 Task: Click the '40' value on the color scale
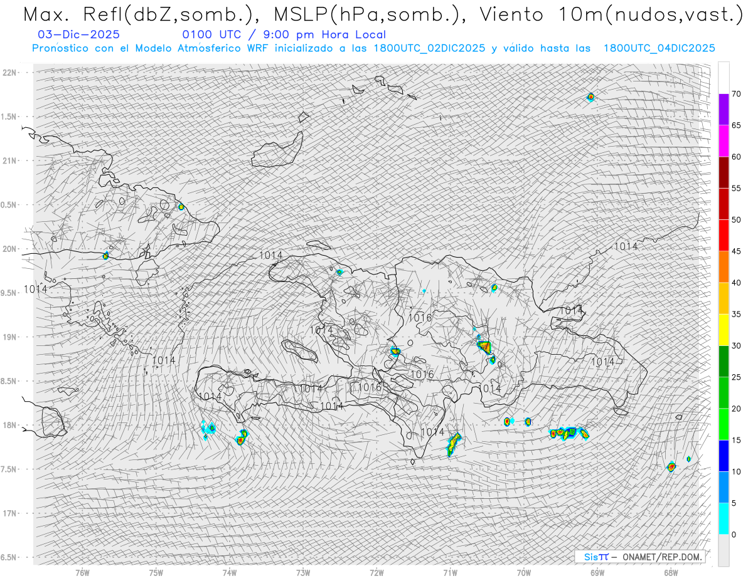point(736,283)
